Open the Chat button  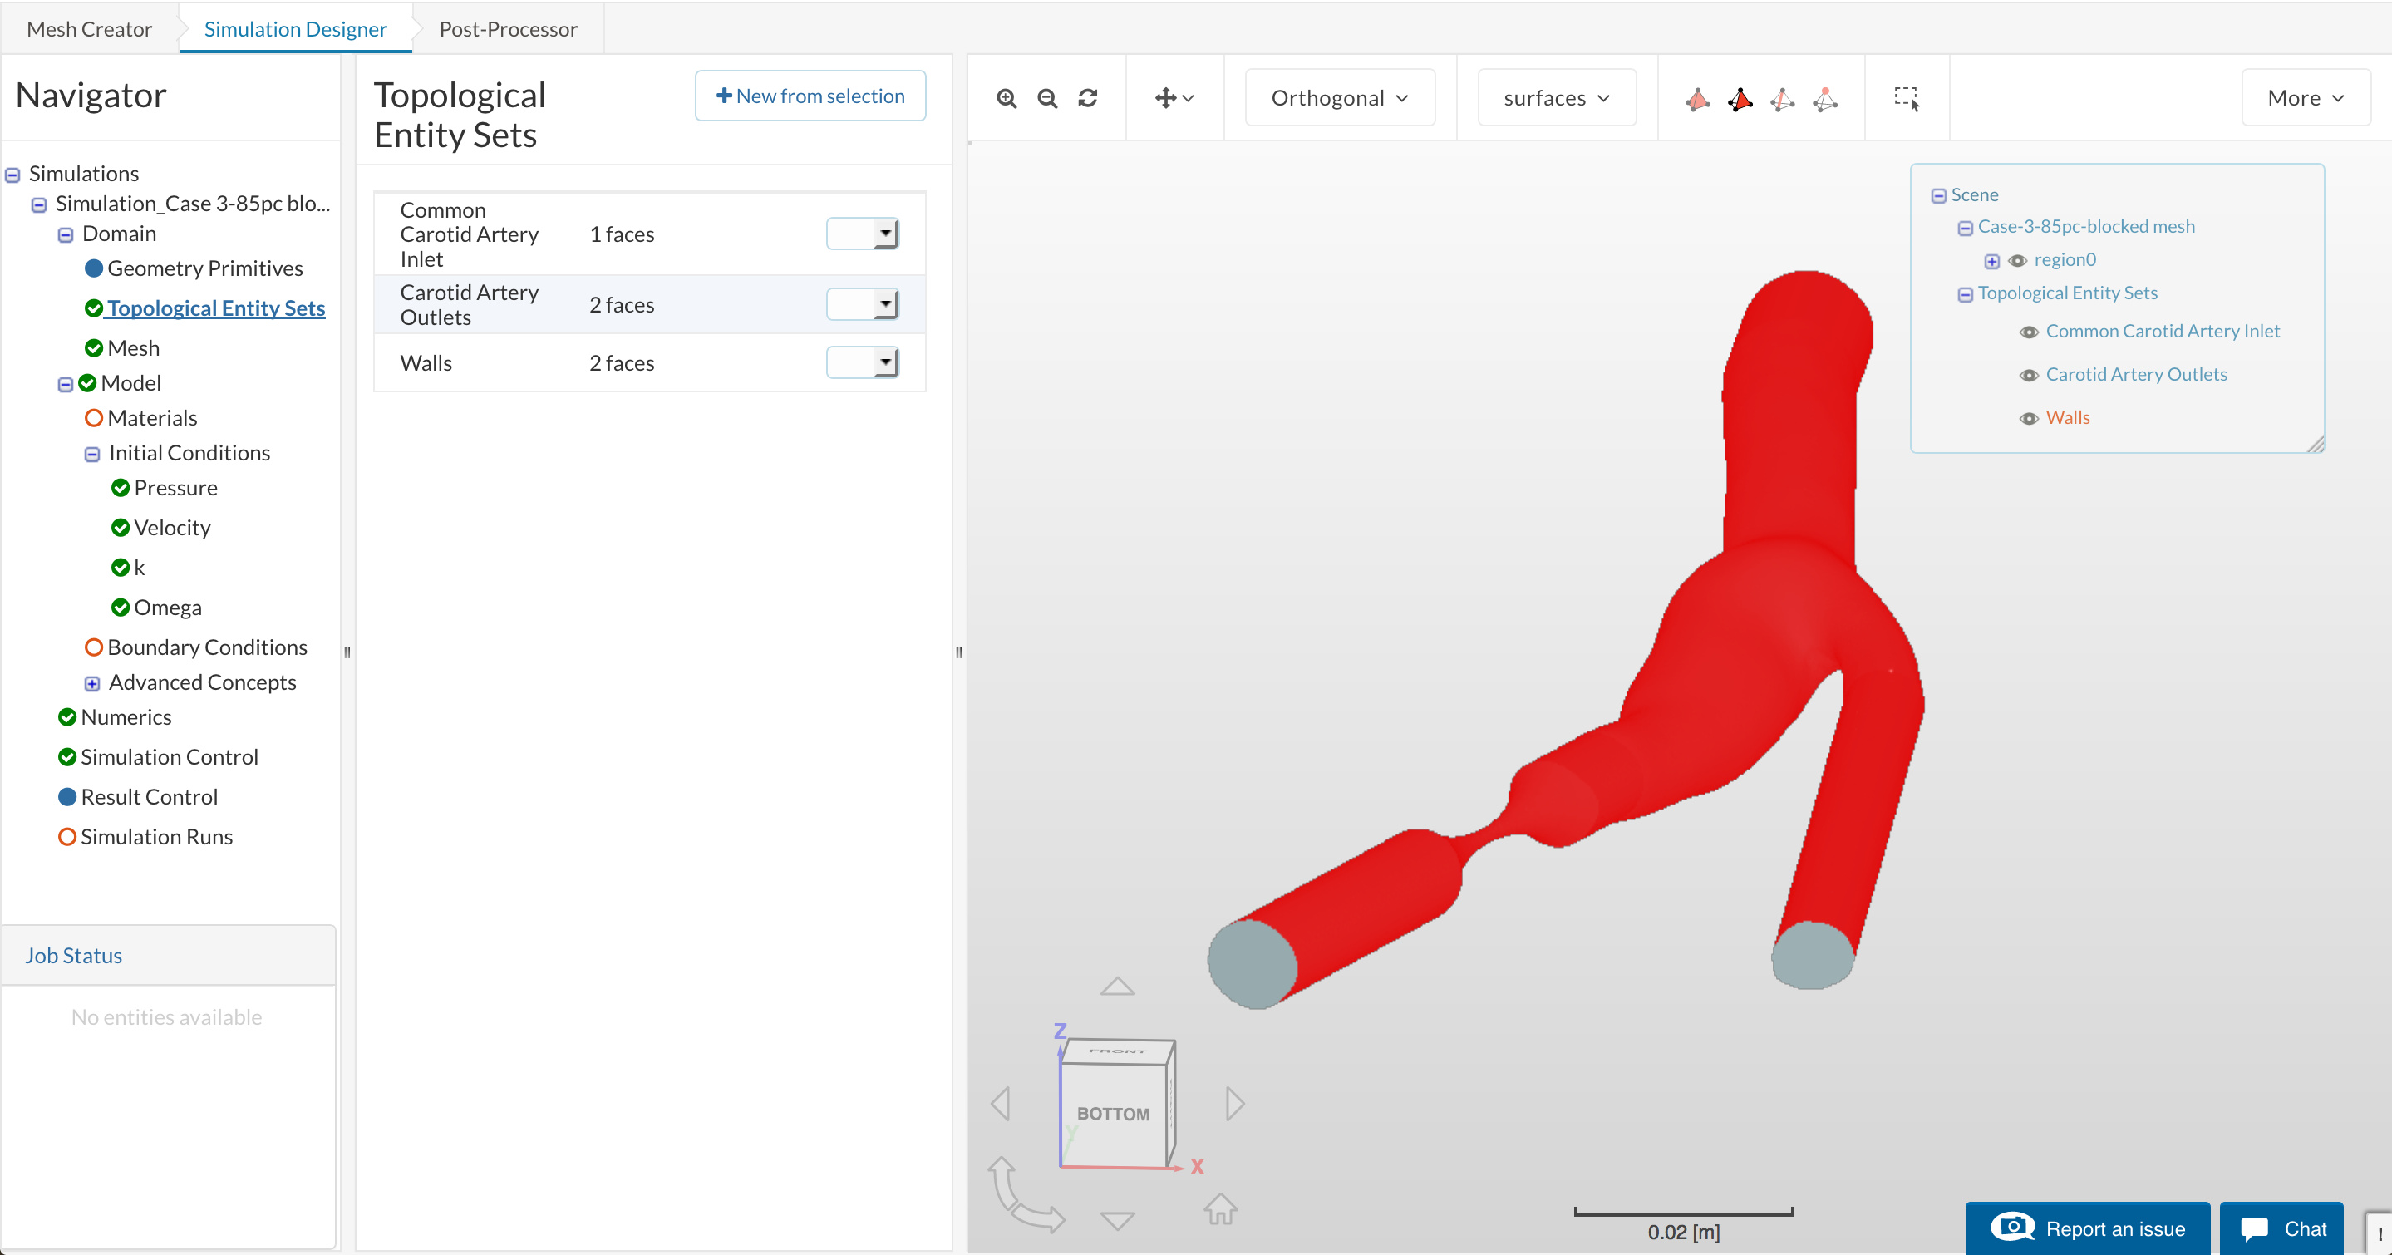[x=2281, y=1228]
